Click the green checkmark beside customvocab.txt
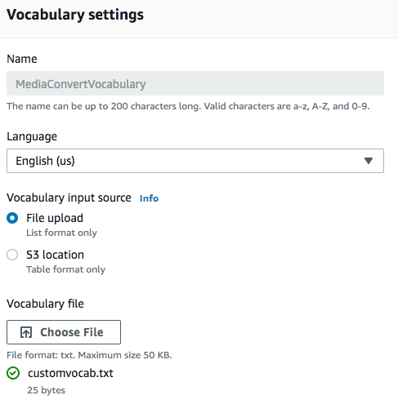The image size is (398, 404). tap(13, 373)
